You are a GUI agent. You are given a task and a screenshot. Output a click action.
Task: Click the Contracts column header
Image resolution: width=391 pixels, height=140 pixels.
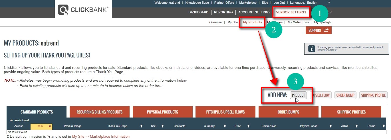coord(180,126)
